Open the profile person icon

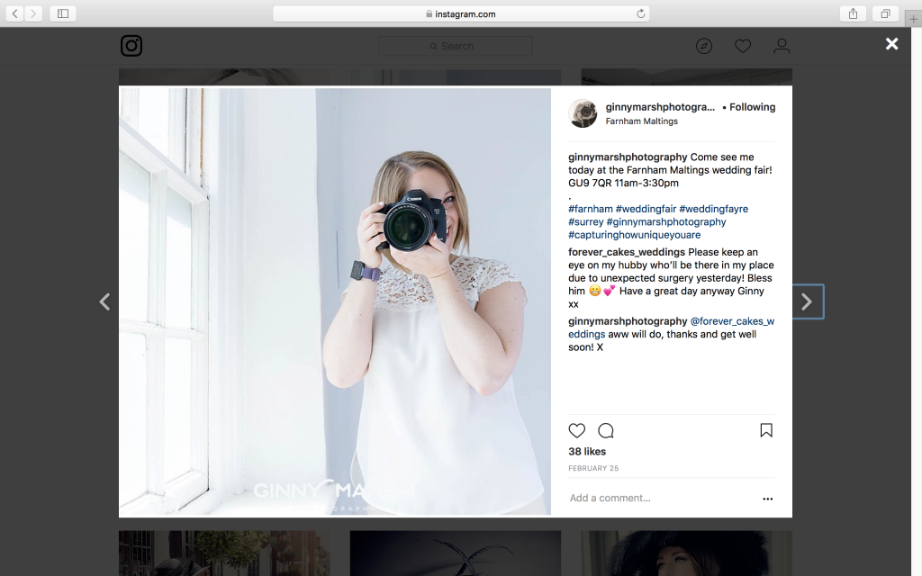(x=782, y=46)
